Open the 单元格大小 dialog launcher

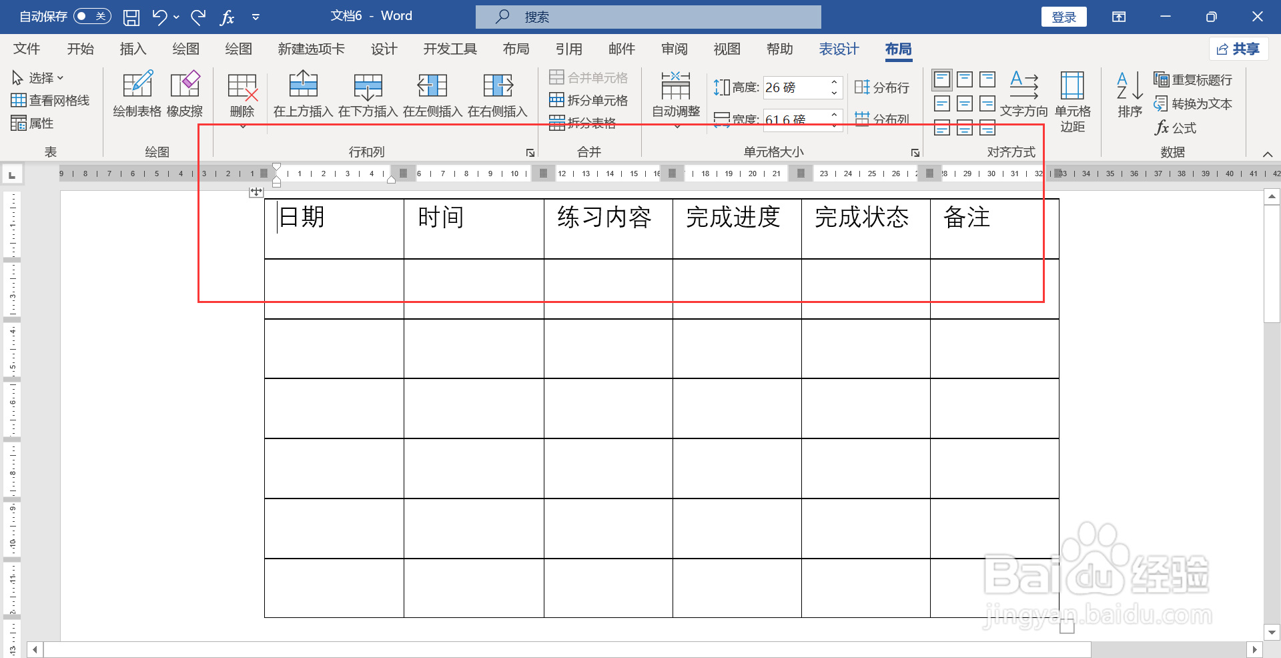pyautogui.click(x=915, y=152)
